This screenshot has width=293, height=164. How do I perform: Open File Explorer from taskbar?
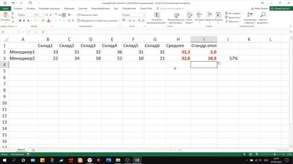click(118, 160)
